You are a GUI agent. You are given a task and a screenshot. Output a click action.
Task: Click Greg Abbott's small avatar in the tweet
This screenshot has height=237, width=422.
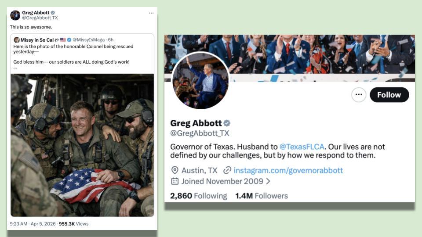pyautogui.click(x=15, y=15)
